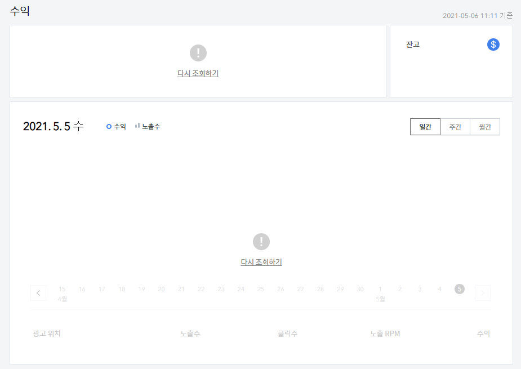Switch to the 주간 tab
Screen dimensions: 521x369
(x=455, y=127)
